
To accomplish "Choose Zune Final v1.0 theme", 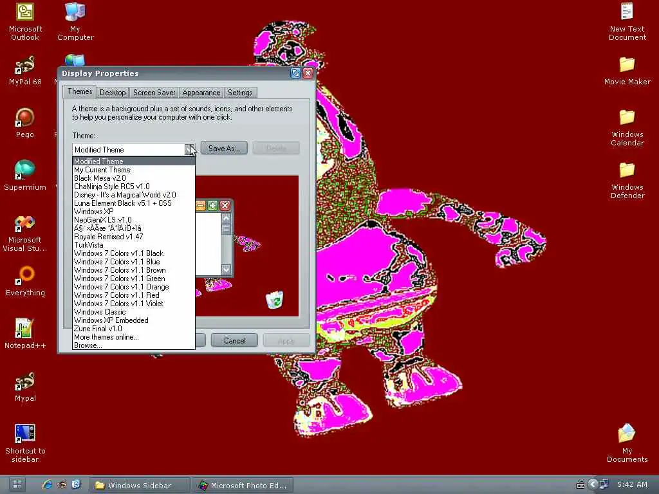I will pyautogui.click(x=134, y=329).
